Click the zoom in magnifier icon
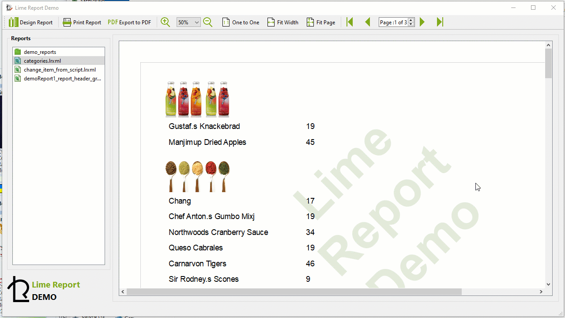 165,22
